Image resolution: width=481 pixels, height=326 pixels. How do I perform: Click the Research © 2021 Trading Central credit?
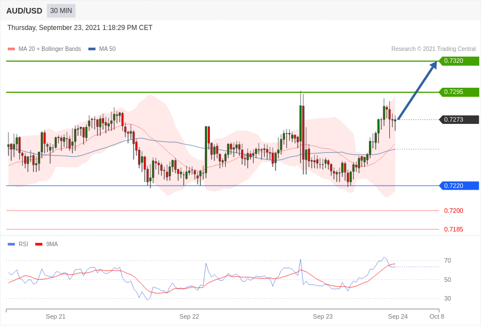click(433, 49)
